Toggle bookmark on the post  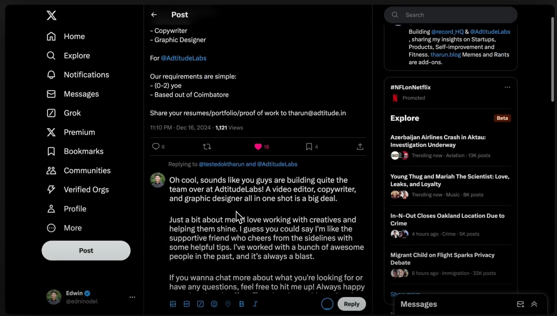pos(309,146)
